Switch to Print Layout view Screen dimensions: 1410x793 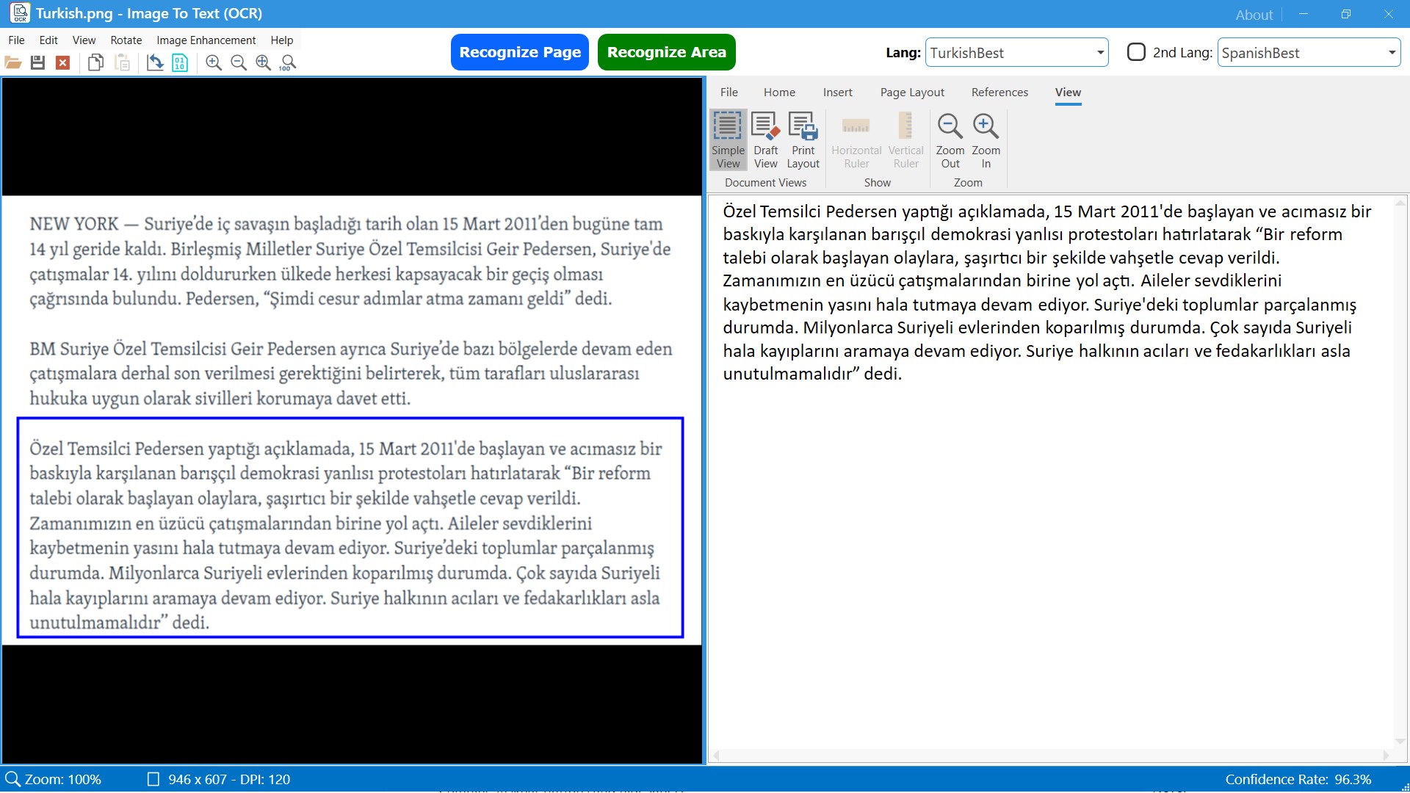803,140
